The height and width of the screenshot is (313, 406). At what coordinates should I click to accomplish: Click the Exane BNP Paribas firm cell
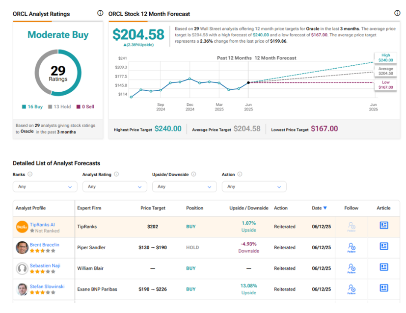tap(97, 289)
